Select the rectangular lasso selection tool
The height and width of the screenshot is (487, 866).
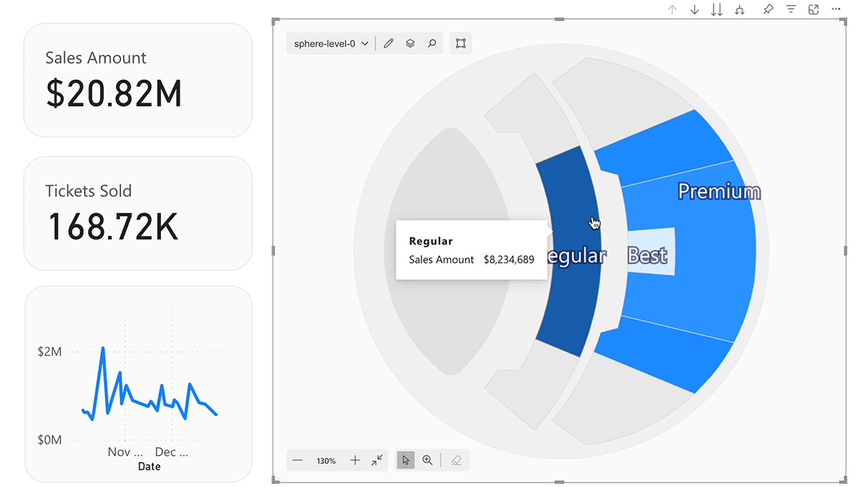[x=460, y=43]
